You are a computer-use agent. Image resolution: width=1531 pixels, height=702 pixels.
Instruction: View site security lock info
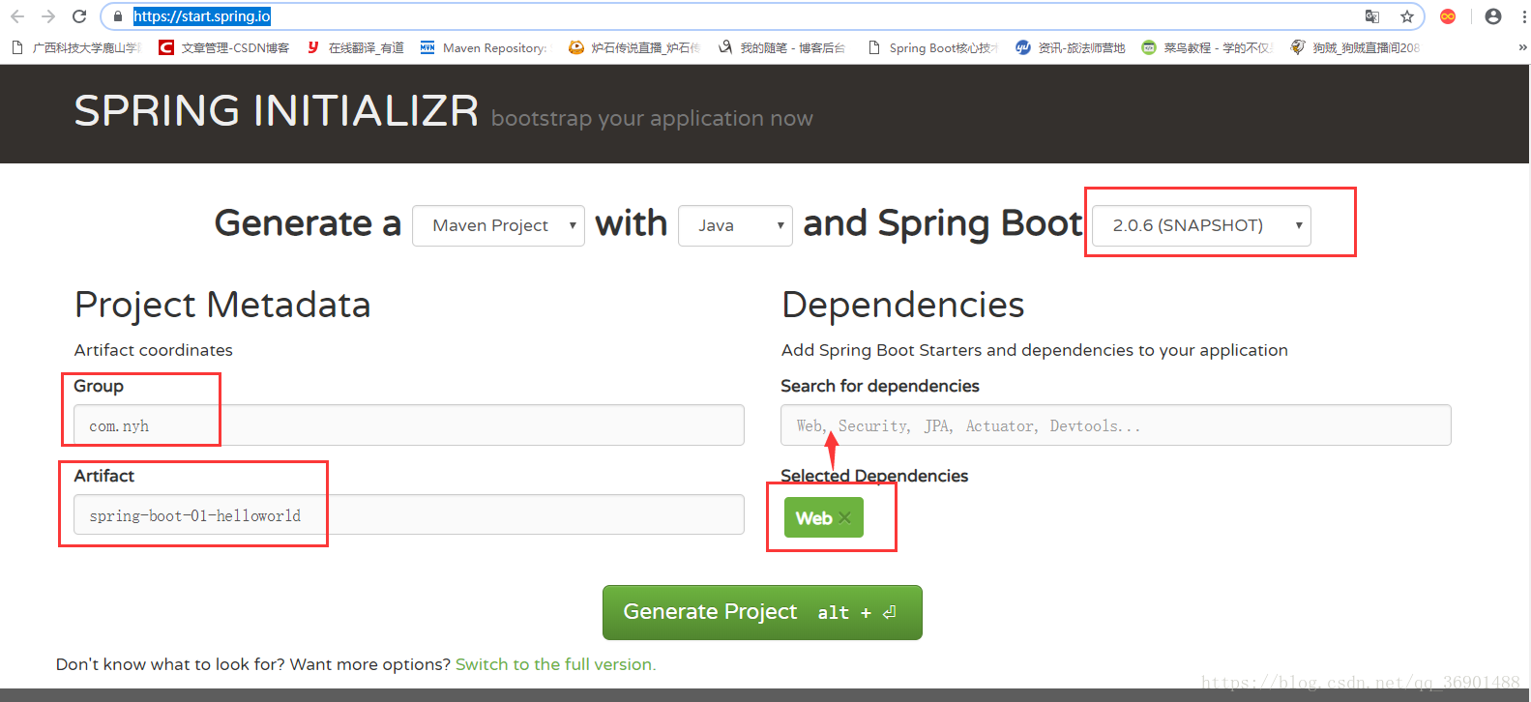[118, 16]
